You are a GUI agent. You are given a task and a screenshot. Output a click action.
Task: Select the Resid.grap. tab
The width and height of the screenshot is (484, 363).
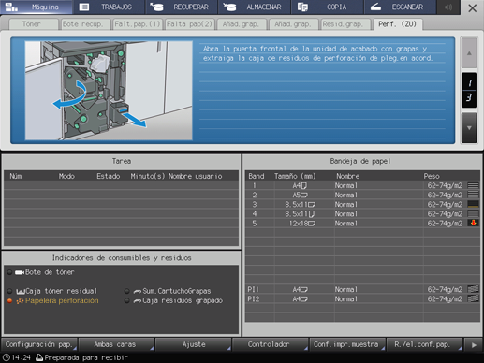(345, 24)
